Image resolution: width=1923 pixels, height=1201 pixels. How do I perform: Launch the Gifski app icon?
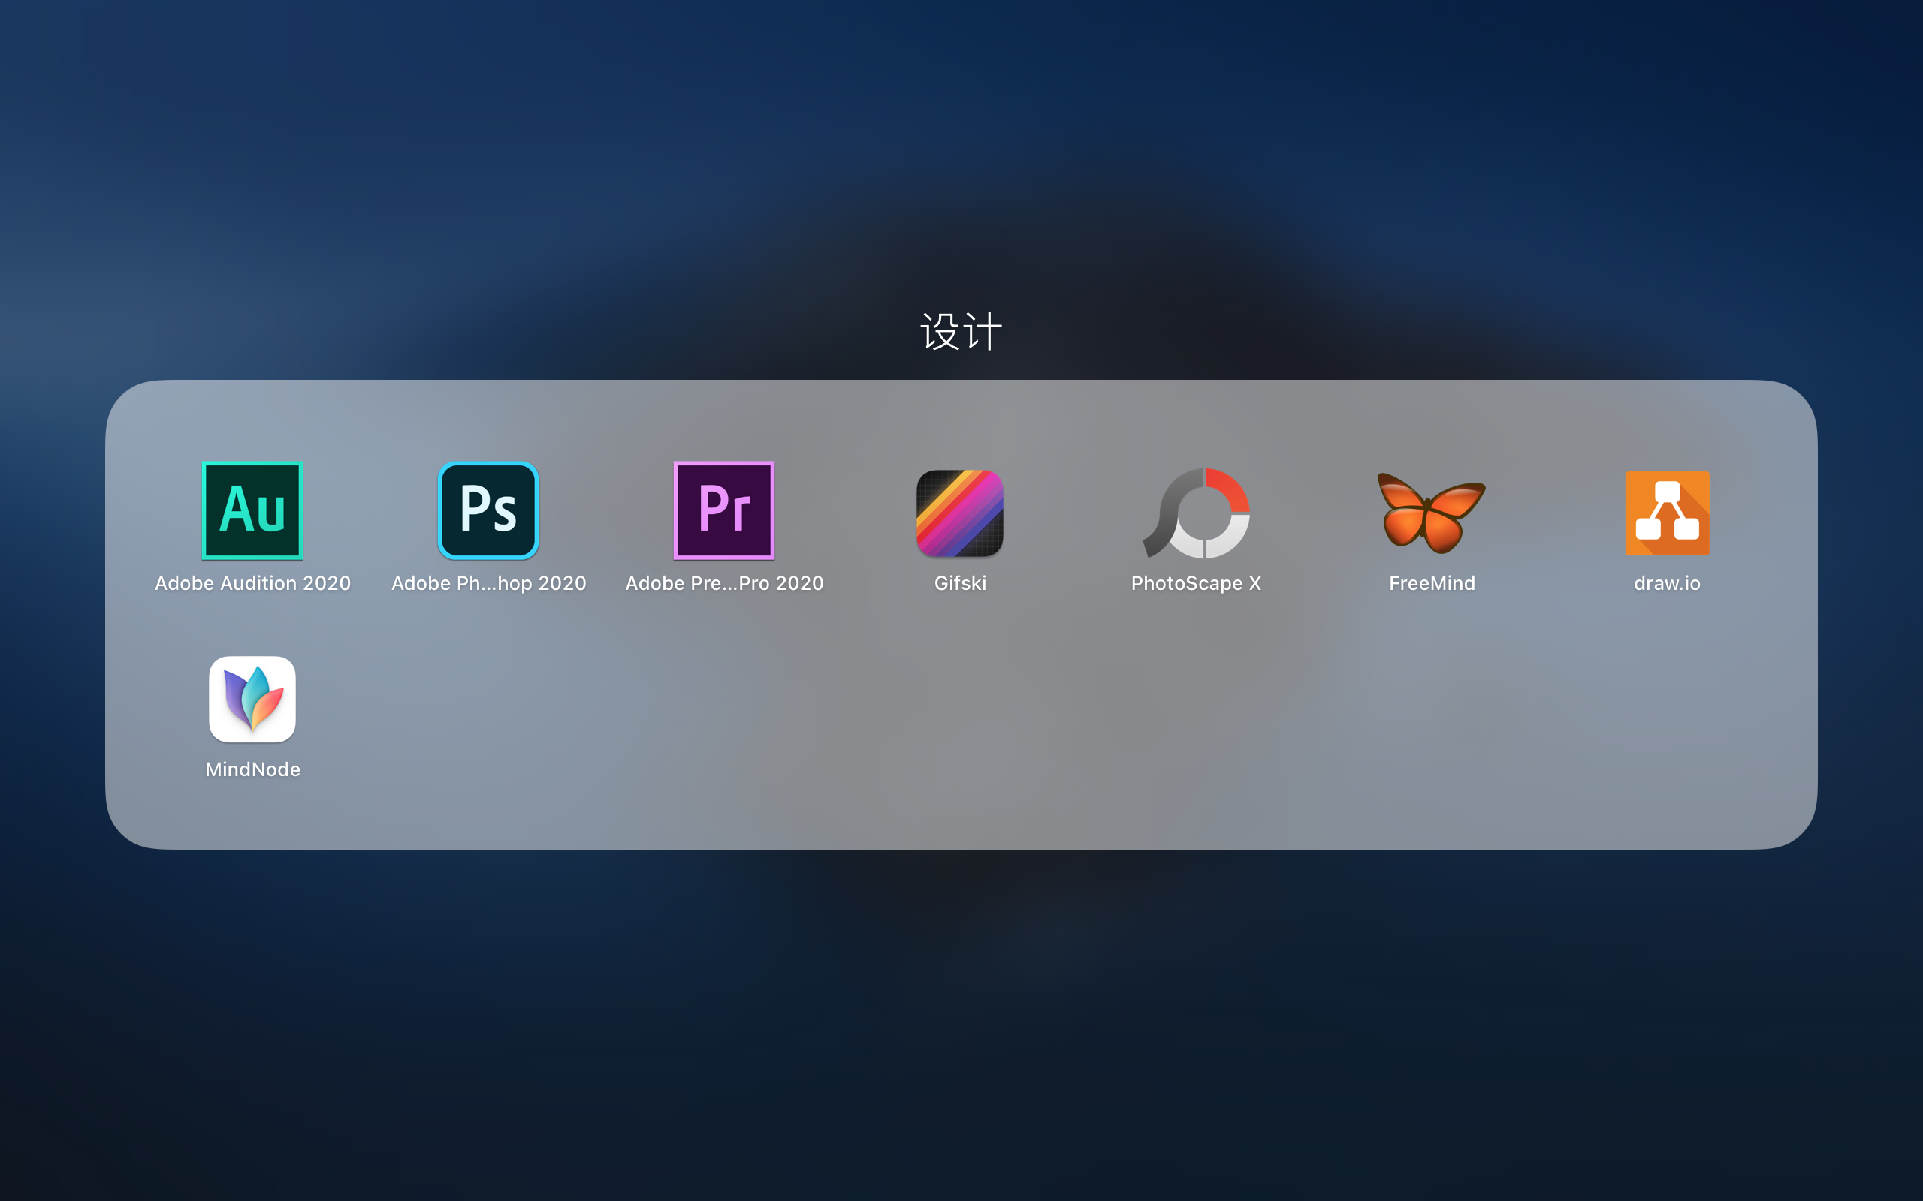(960, 513)
